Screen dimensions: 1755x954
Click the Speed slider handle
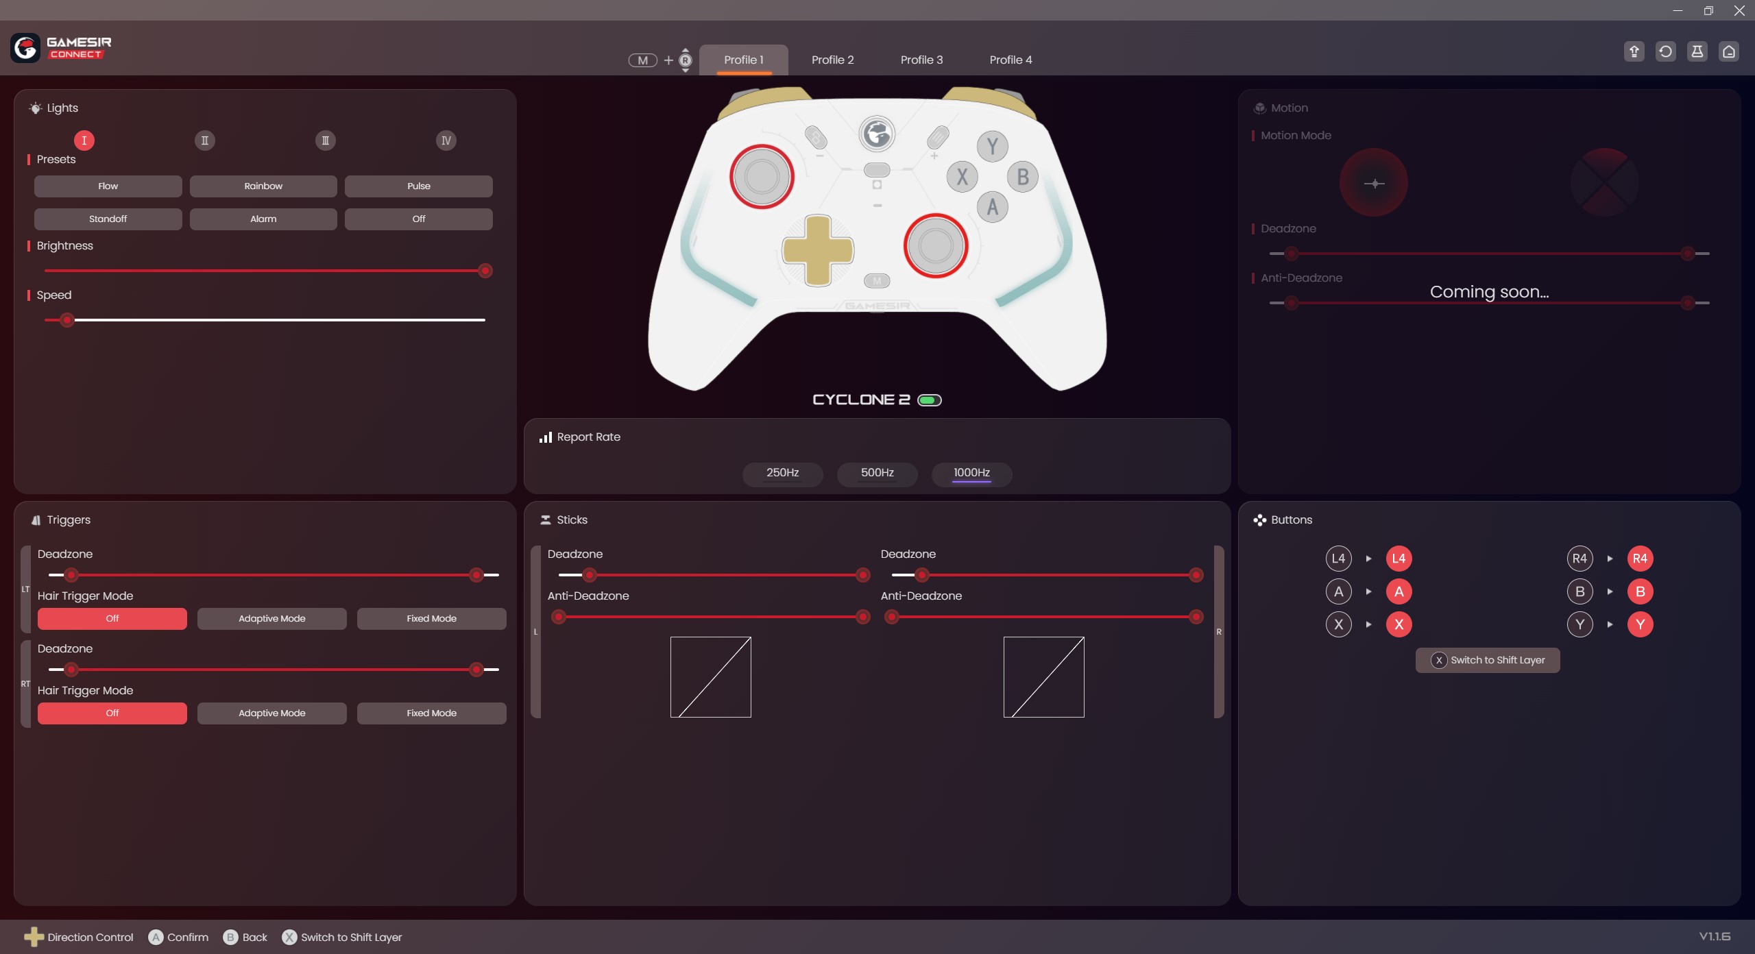click(x=67, y=320)
